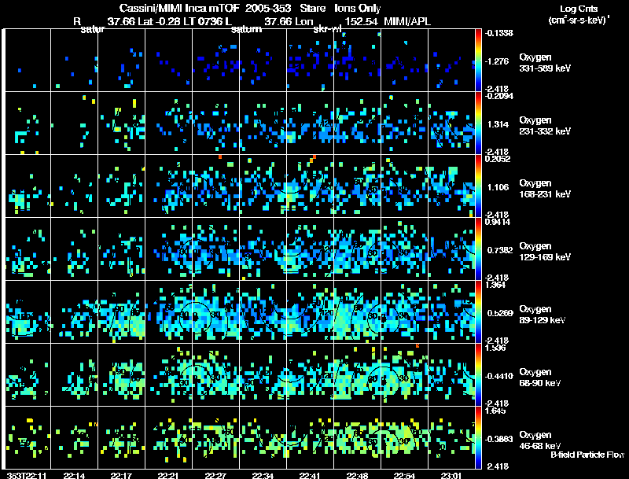Click the '22:14' time axis label
This screenshot has height=479, width=629.
point(74,476)
